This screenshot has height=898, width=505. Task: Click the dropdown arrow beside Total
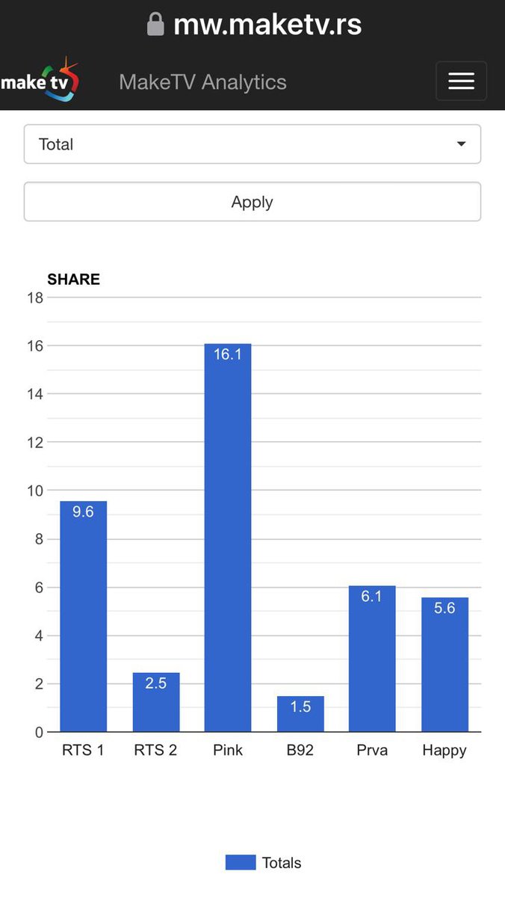pos(461,144)
